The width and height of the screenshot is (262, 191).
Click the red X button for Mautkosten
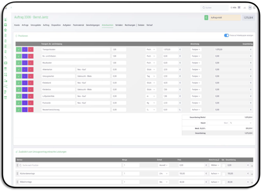pos(31,63)
